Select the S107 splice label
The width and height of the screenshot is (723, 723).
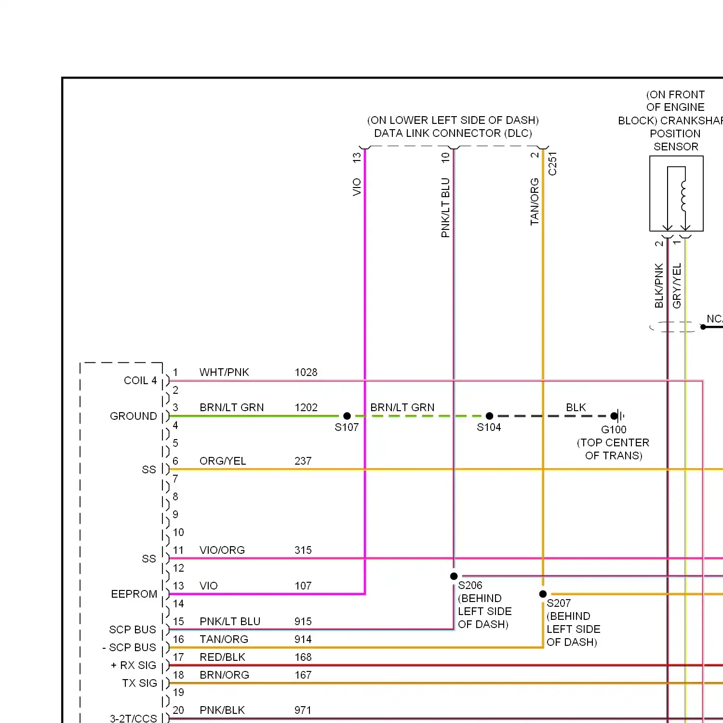pos(347,427)
